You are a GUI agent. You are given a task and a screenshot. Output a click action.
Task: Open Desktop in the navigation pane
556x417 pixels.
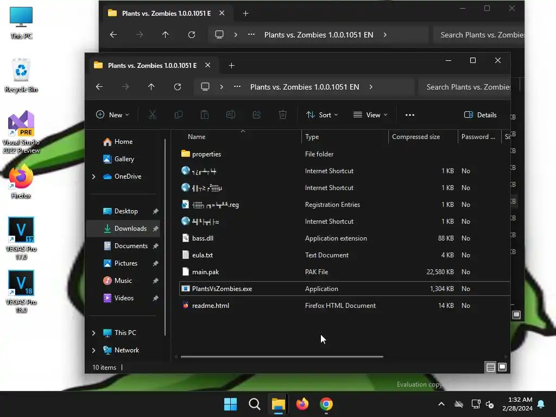pos(123,211)
